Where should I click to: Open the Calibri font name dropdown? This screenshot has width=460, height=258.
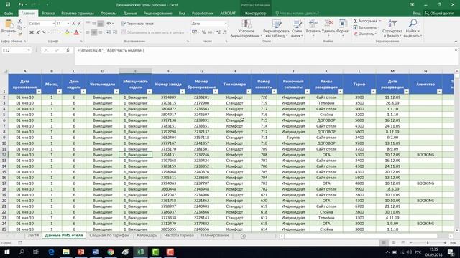[54, 24]
